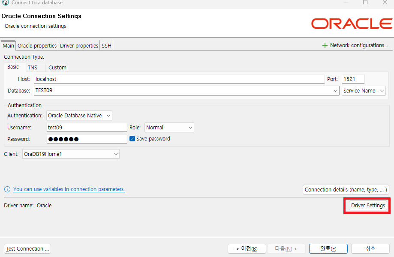Click the Host input field
The height and width of the screenshot is (257, 394).
click(179, 79)
